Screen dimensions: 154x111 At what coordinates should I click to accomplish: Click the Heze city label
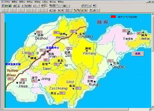(x=23, y=86)
